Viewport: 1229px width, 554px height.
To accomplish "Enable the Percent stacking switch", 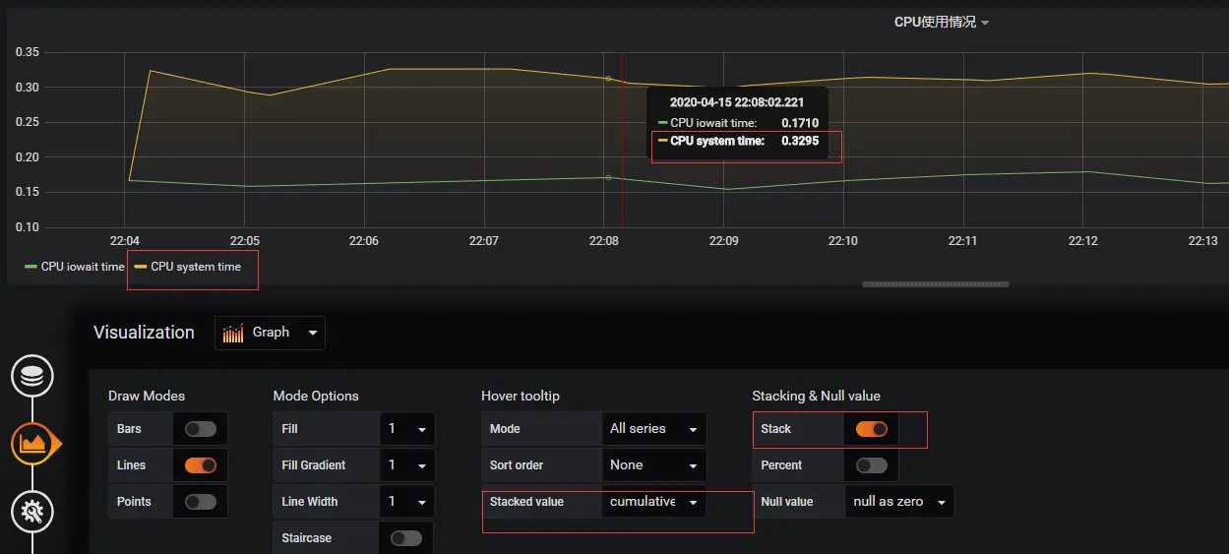I will coord(872,465).
